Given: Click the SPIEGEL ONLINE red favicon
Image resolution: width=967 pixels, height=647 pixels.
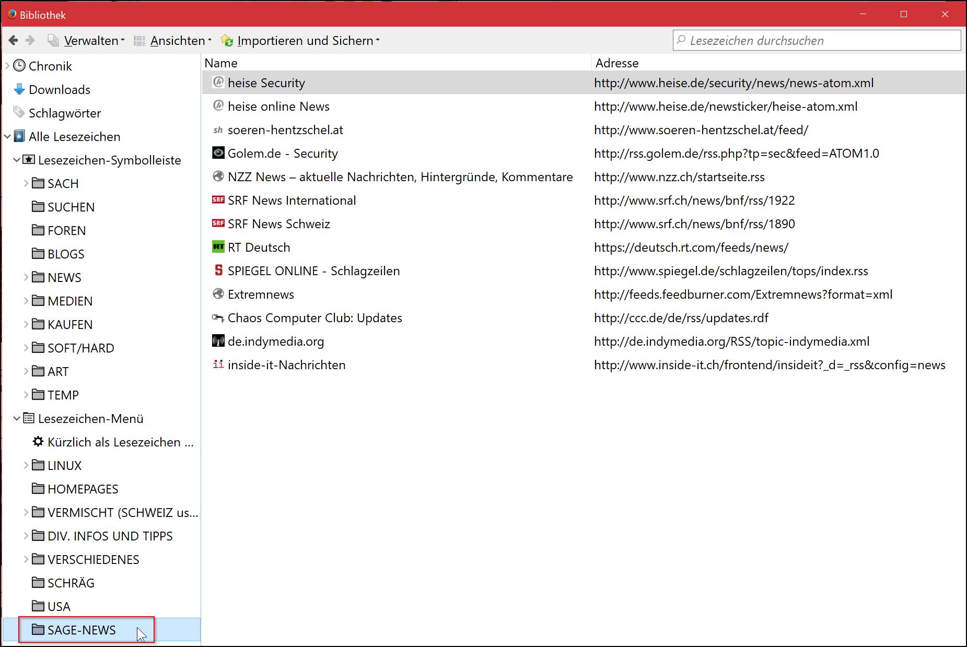Looking at the screenshot, I should tap(218, 270).
